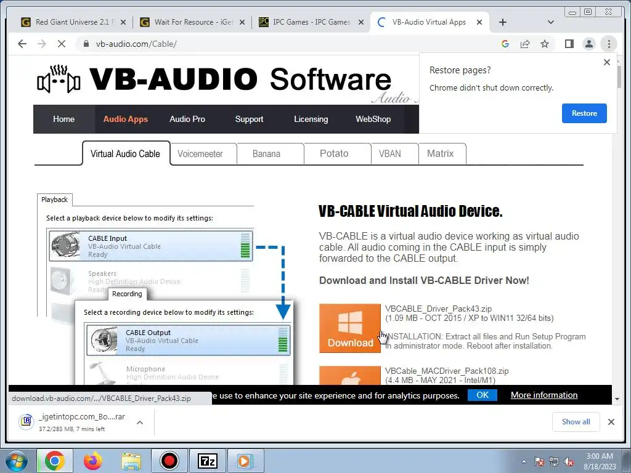Open the Chrome profile icon

click(588, 44)
